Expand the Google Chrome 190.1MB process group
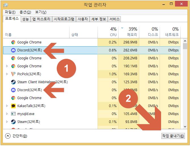 pyautogui.click(x=7, y=66)
